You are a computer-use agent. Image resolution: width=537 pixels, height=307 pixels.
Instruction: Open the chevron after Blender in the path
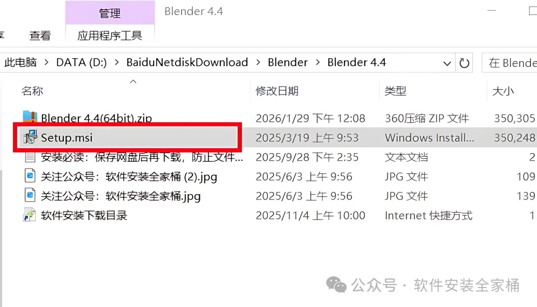(317, 63)
